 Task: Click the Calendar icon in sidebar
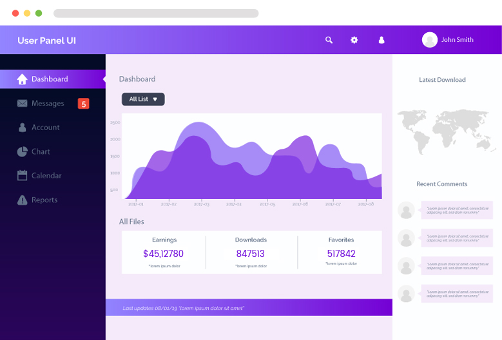(x=23, y=175)
